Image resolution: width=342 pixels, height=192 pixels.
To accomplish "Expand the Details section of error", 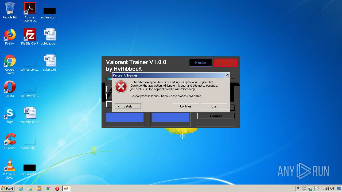I will pyautogui.click(x=128, y=106).
